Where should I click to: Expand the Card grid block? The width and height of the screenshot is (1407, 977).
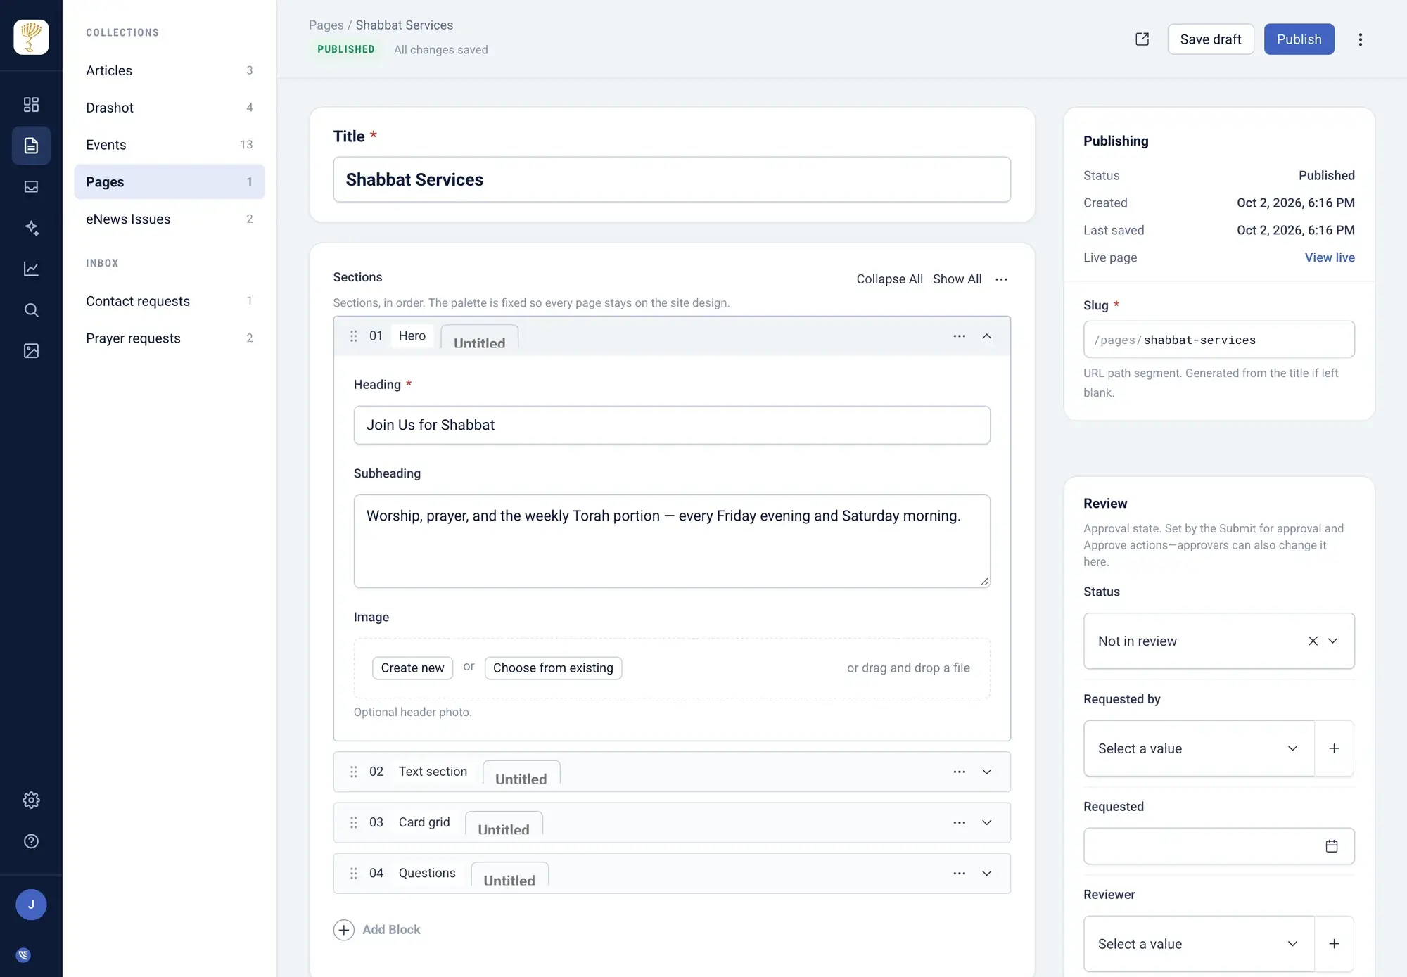click(987, 822)
